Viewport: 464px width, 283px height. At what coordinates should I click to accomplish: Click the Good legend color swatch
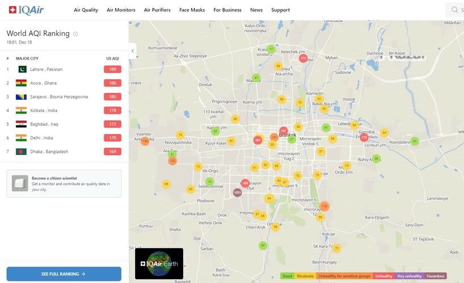click(x=288, y=276)
